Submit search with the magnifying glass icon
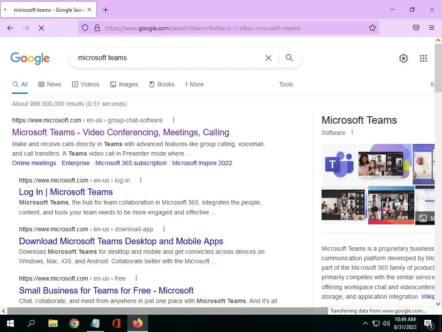Image resolution: width=442 pixels, height=332 pixels. click(289, 57)
